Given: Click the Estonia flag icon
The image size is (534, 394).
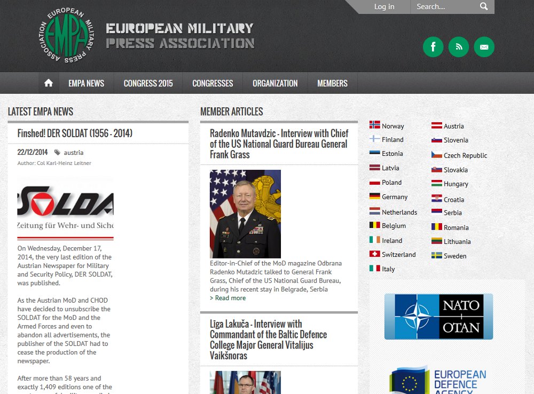Looking at the screenshot, I should click(x=375, y=153).
